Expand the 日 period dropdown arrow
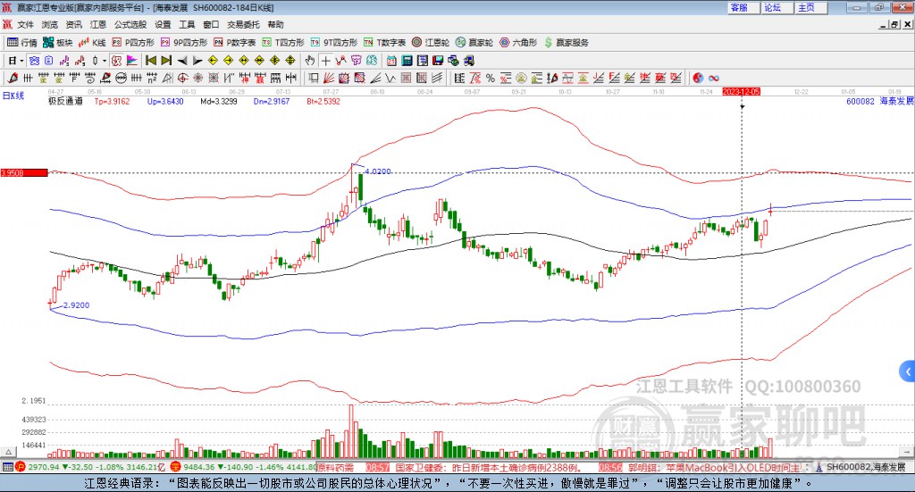 pos(23,61)
